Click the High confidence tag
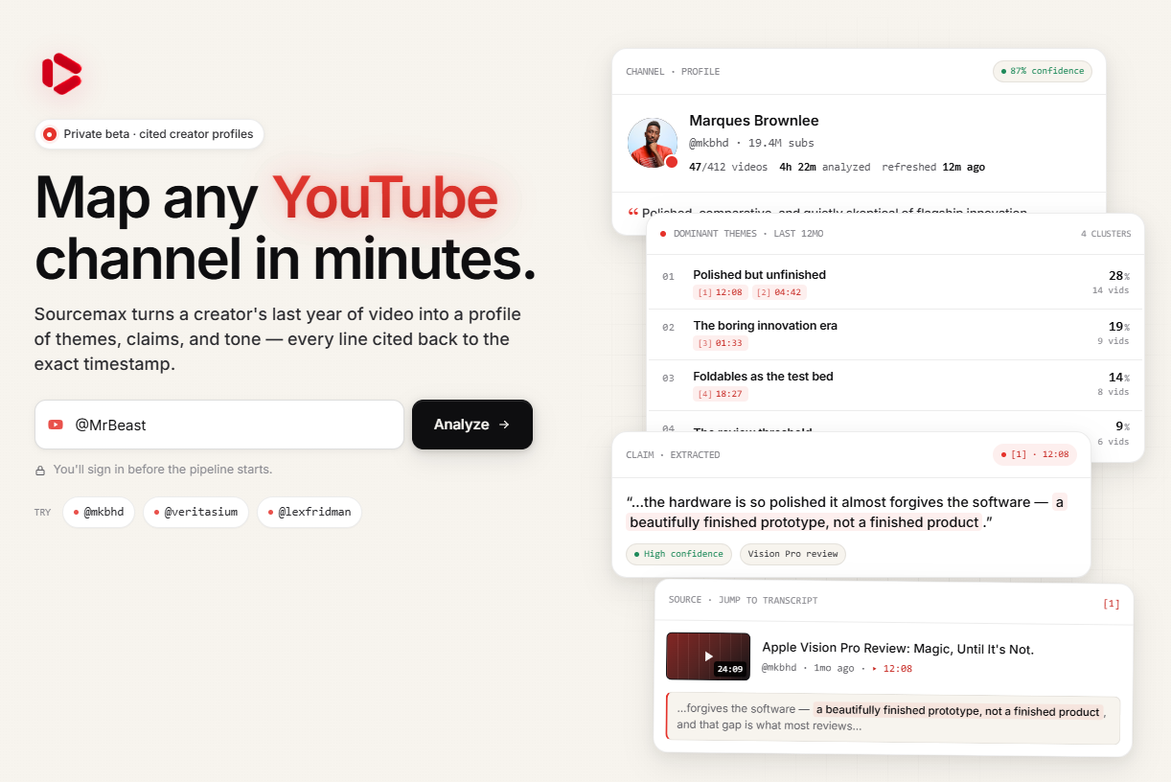The width and height of the screenshot is (1171, 782). (678, 554)
